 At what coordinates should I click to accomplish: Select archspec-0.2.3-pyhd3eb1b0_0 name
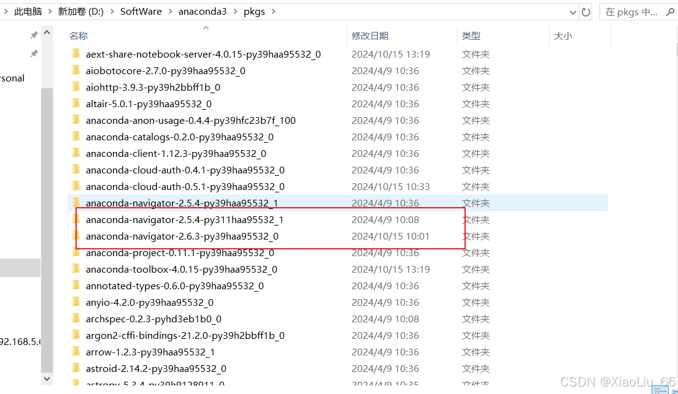pyautogui.click(x=153, y=319)
